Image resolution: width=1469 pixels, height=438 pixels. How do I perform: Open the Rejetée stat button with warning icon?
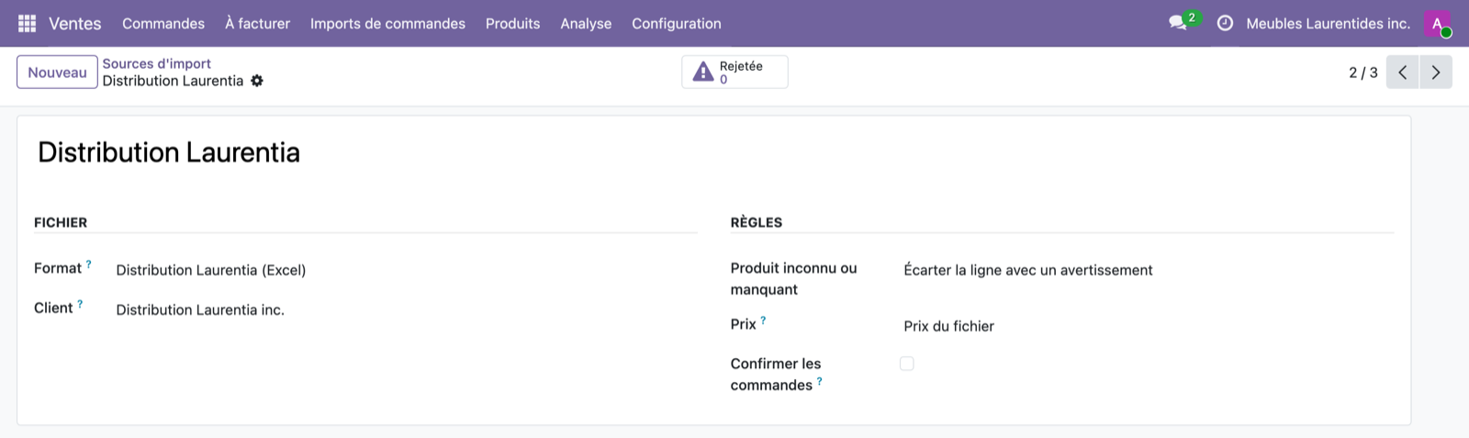(734, 72)
